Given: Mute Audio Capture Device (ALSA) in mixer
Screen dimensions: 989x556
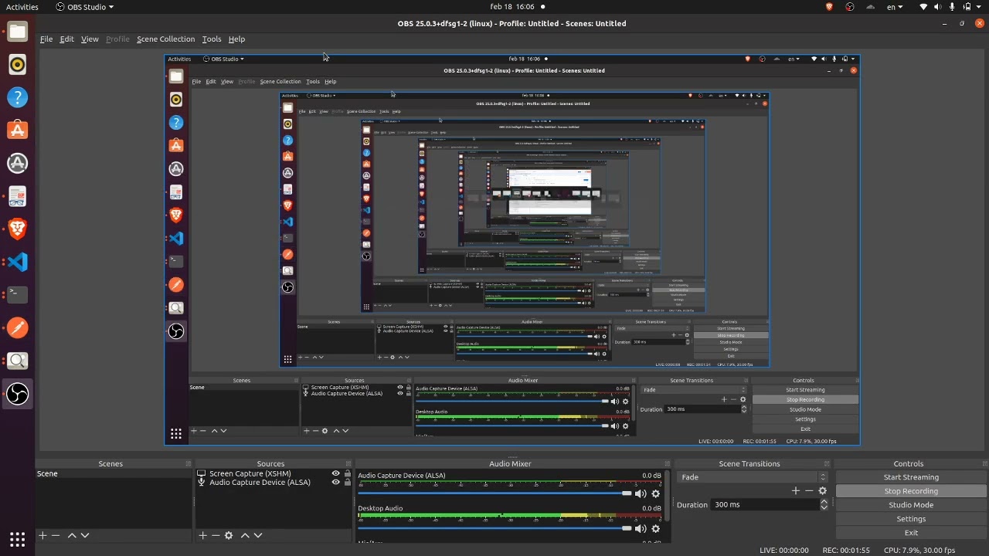Looking at the screenshot, I should point(641,494).
